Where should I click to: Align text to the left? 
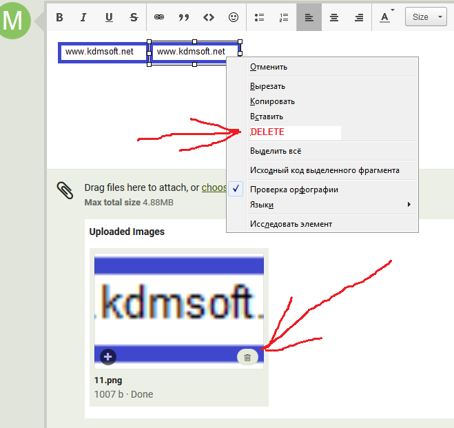[x=309, y=17]
